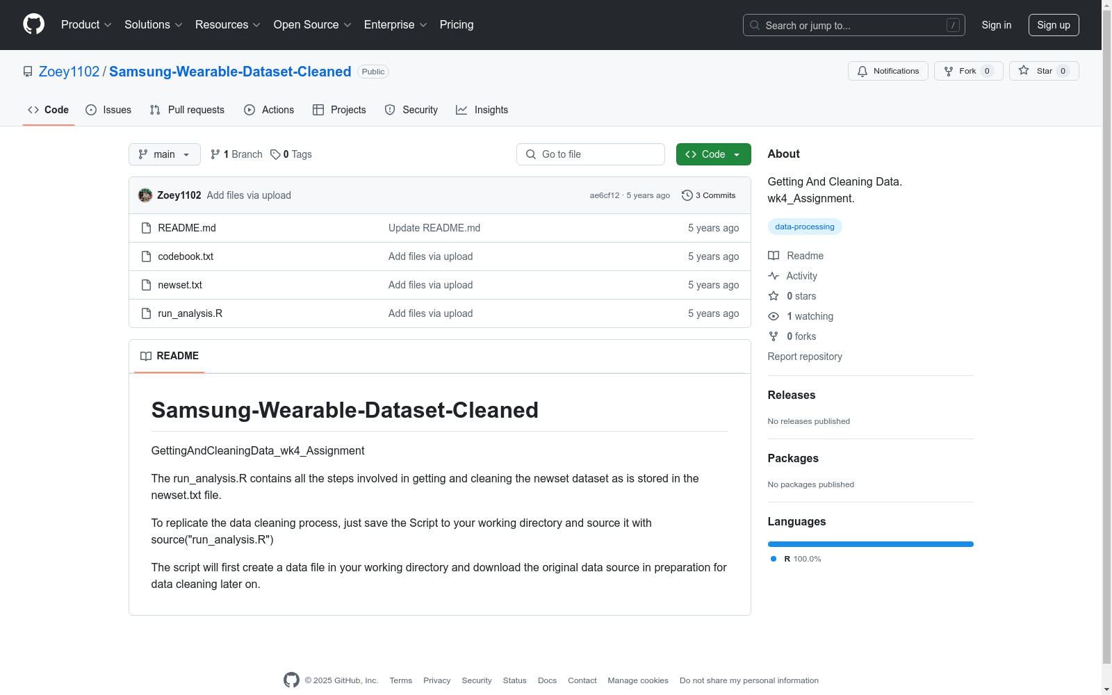View the 1 Branch link

coord(236,154)
